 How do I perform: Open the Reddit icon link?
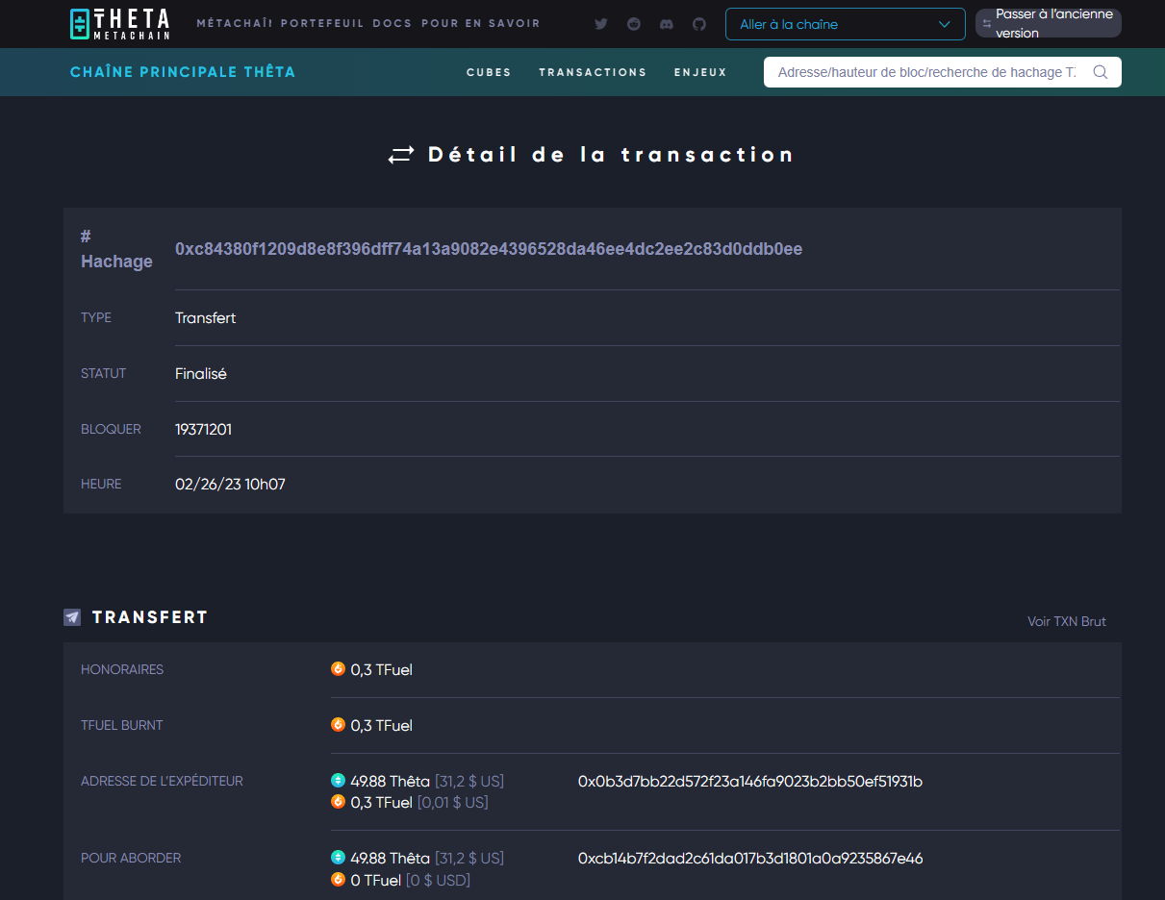[634, 24]
